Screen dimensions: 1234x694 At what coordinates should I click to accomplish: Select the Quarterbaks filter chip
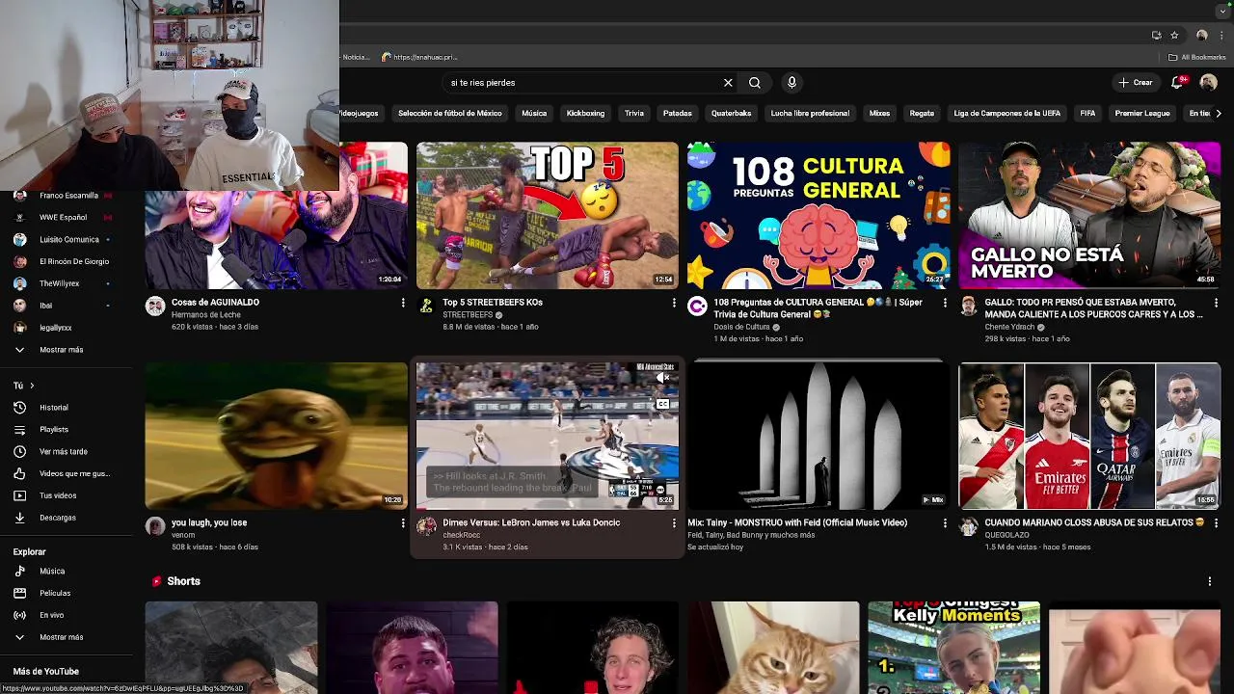[731, 114]
